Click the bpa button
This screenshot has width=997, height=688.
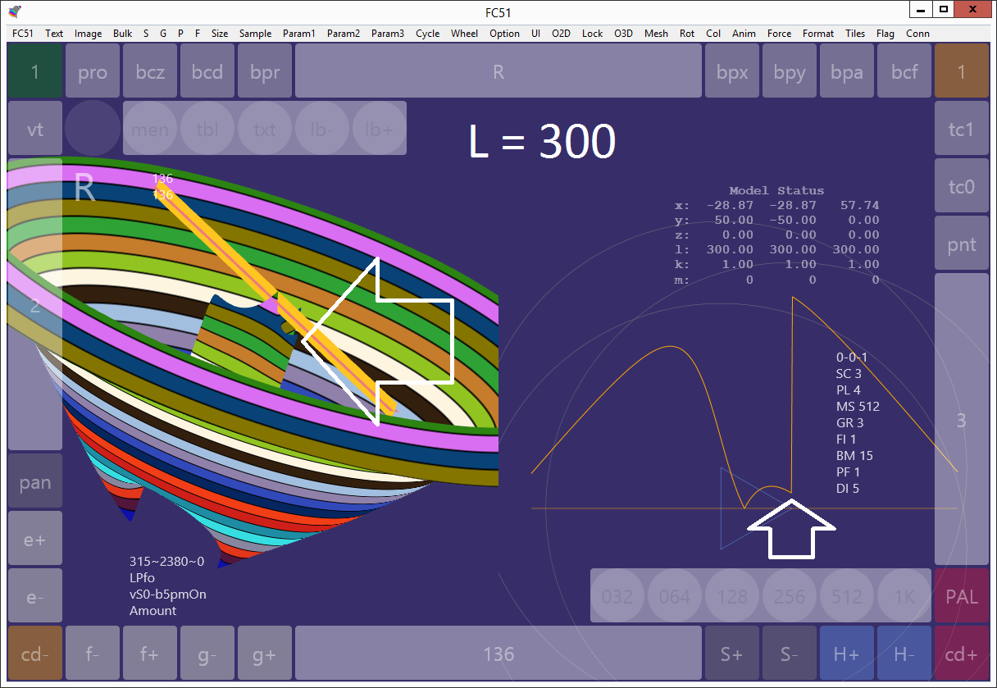coord(847,71)
